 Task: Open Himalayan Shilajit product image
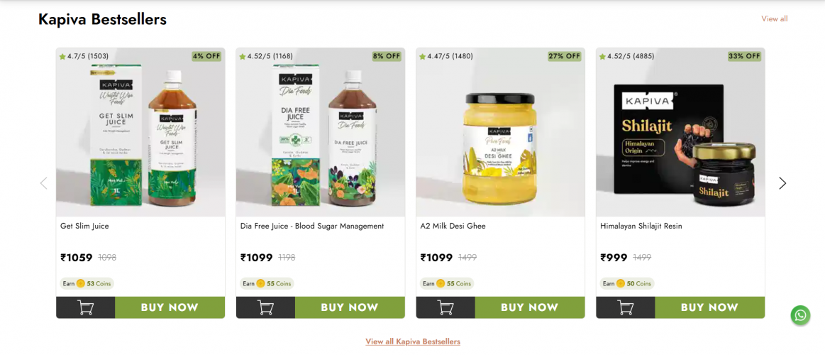tap(680, 132)
